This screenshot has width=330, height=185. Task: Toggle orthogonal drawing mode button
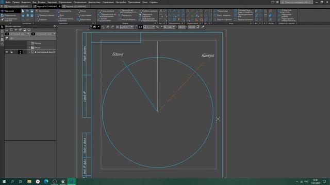click(x=136, y=27)
